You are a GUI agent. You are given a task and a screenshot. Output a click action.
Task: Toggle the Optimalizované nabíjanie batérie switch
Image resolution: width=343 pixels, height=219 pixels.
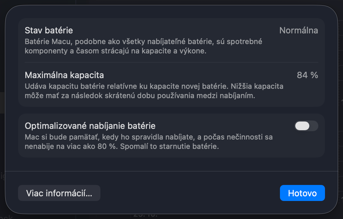coord(306,126)
